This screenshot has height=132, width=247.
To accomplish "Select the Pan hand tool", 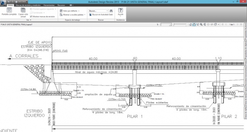I will pos(194,24).
